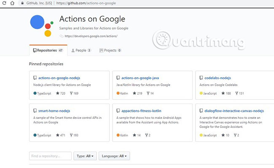Click the repo icon beside codelabs-nodejs

pyautogui.click(x=201, y=78)
